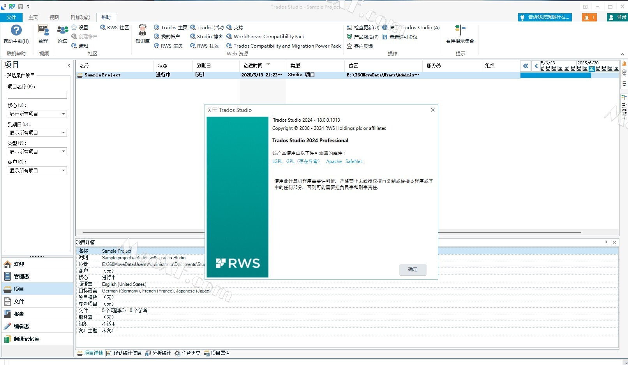Open WorldServer Compatibility Pack

266,36
